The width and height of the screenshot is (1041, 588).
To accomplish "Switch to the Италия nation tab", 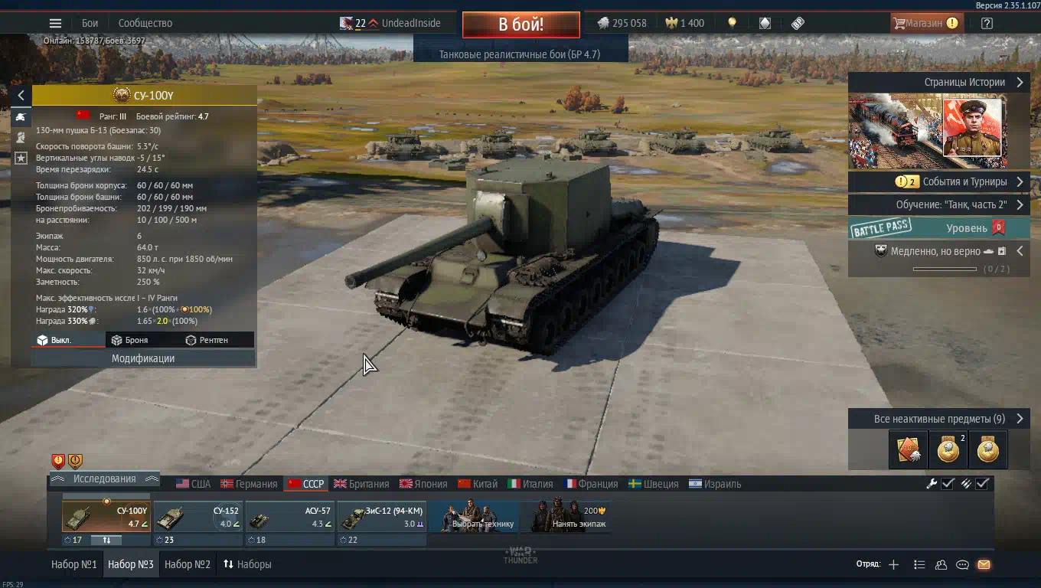I will (x=530, y=484).
